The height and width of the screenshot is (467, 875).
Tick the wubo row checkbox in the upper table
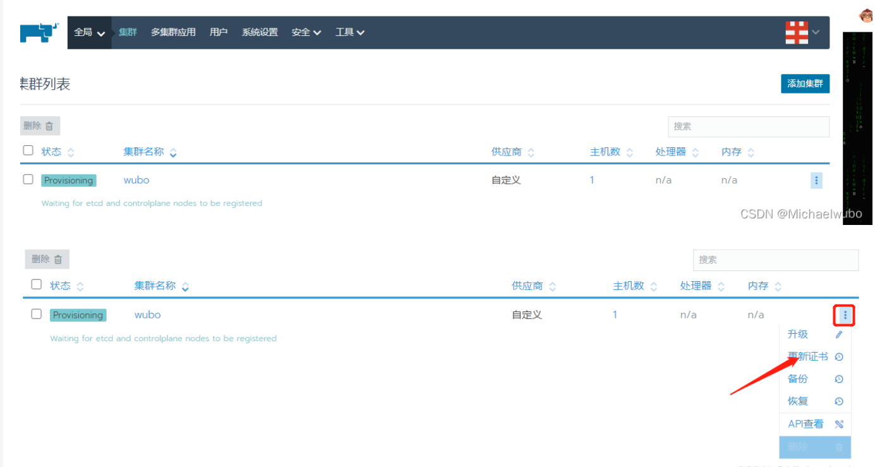coord(28,179)
